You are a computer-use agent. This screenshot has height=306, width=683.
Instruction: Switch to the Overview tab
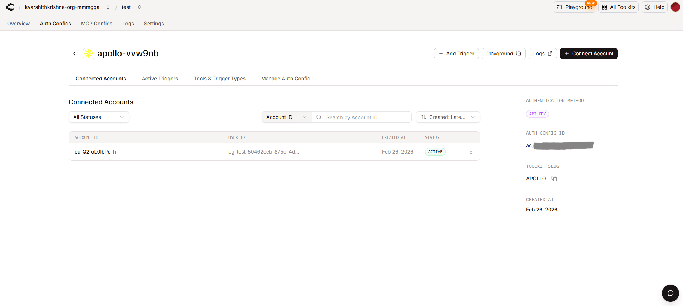[x=18, y=24]
